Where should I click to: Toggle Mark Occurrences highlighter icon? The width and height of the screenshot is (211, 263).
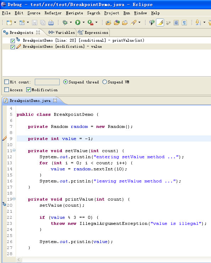[160, 22]
